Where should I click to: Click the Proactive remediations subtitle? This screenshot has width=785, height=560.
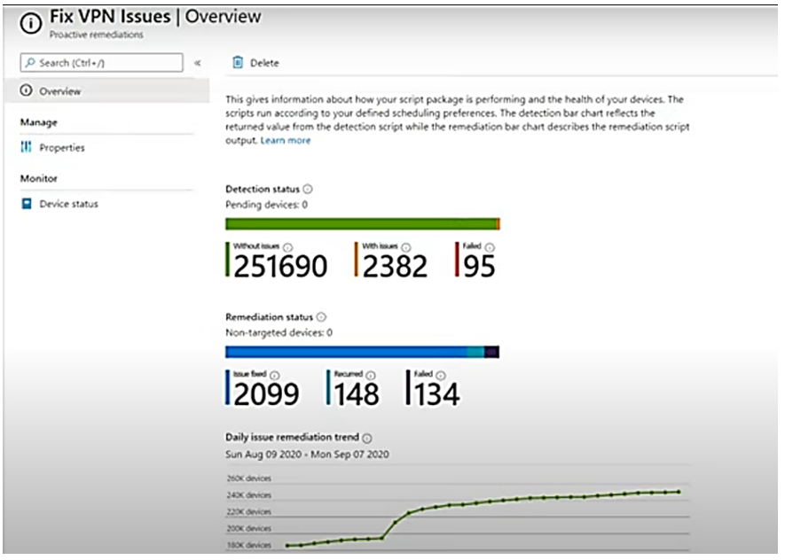pos(96,35)
